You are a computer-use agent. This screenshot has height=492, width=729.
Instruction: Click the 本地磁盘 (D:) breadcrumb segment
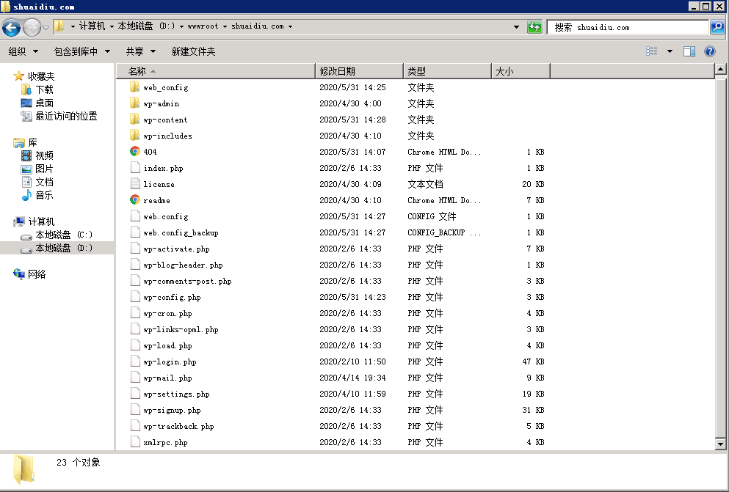tap(146, 26)
